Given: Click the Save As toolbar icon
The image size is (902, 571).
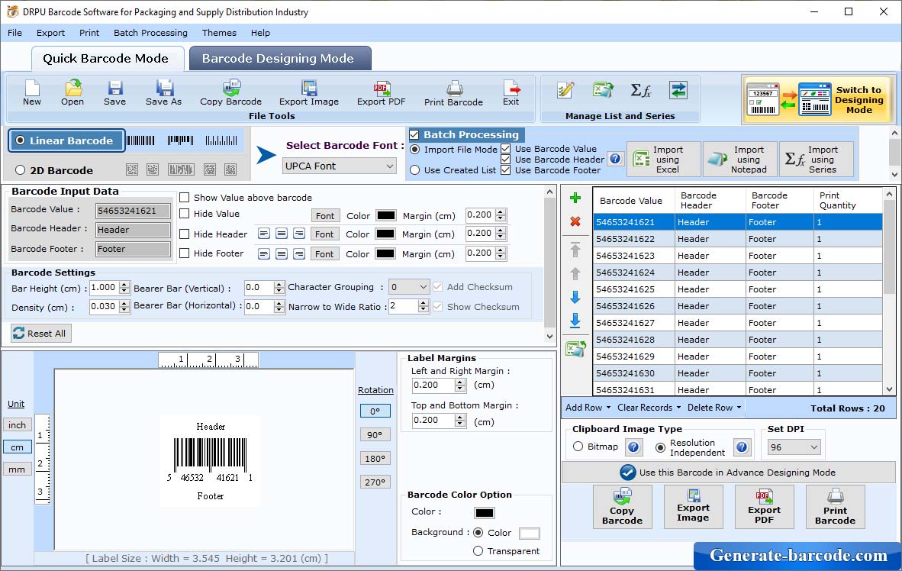Looking at the screenshot, I should coord(163,92).
